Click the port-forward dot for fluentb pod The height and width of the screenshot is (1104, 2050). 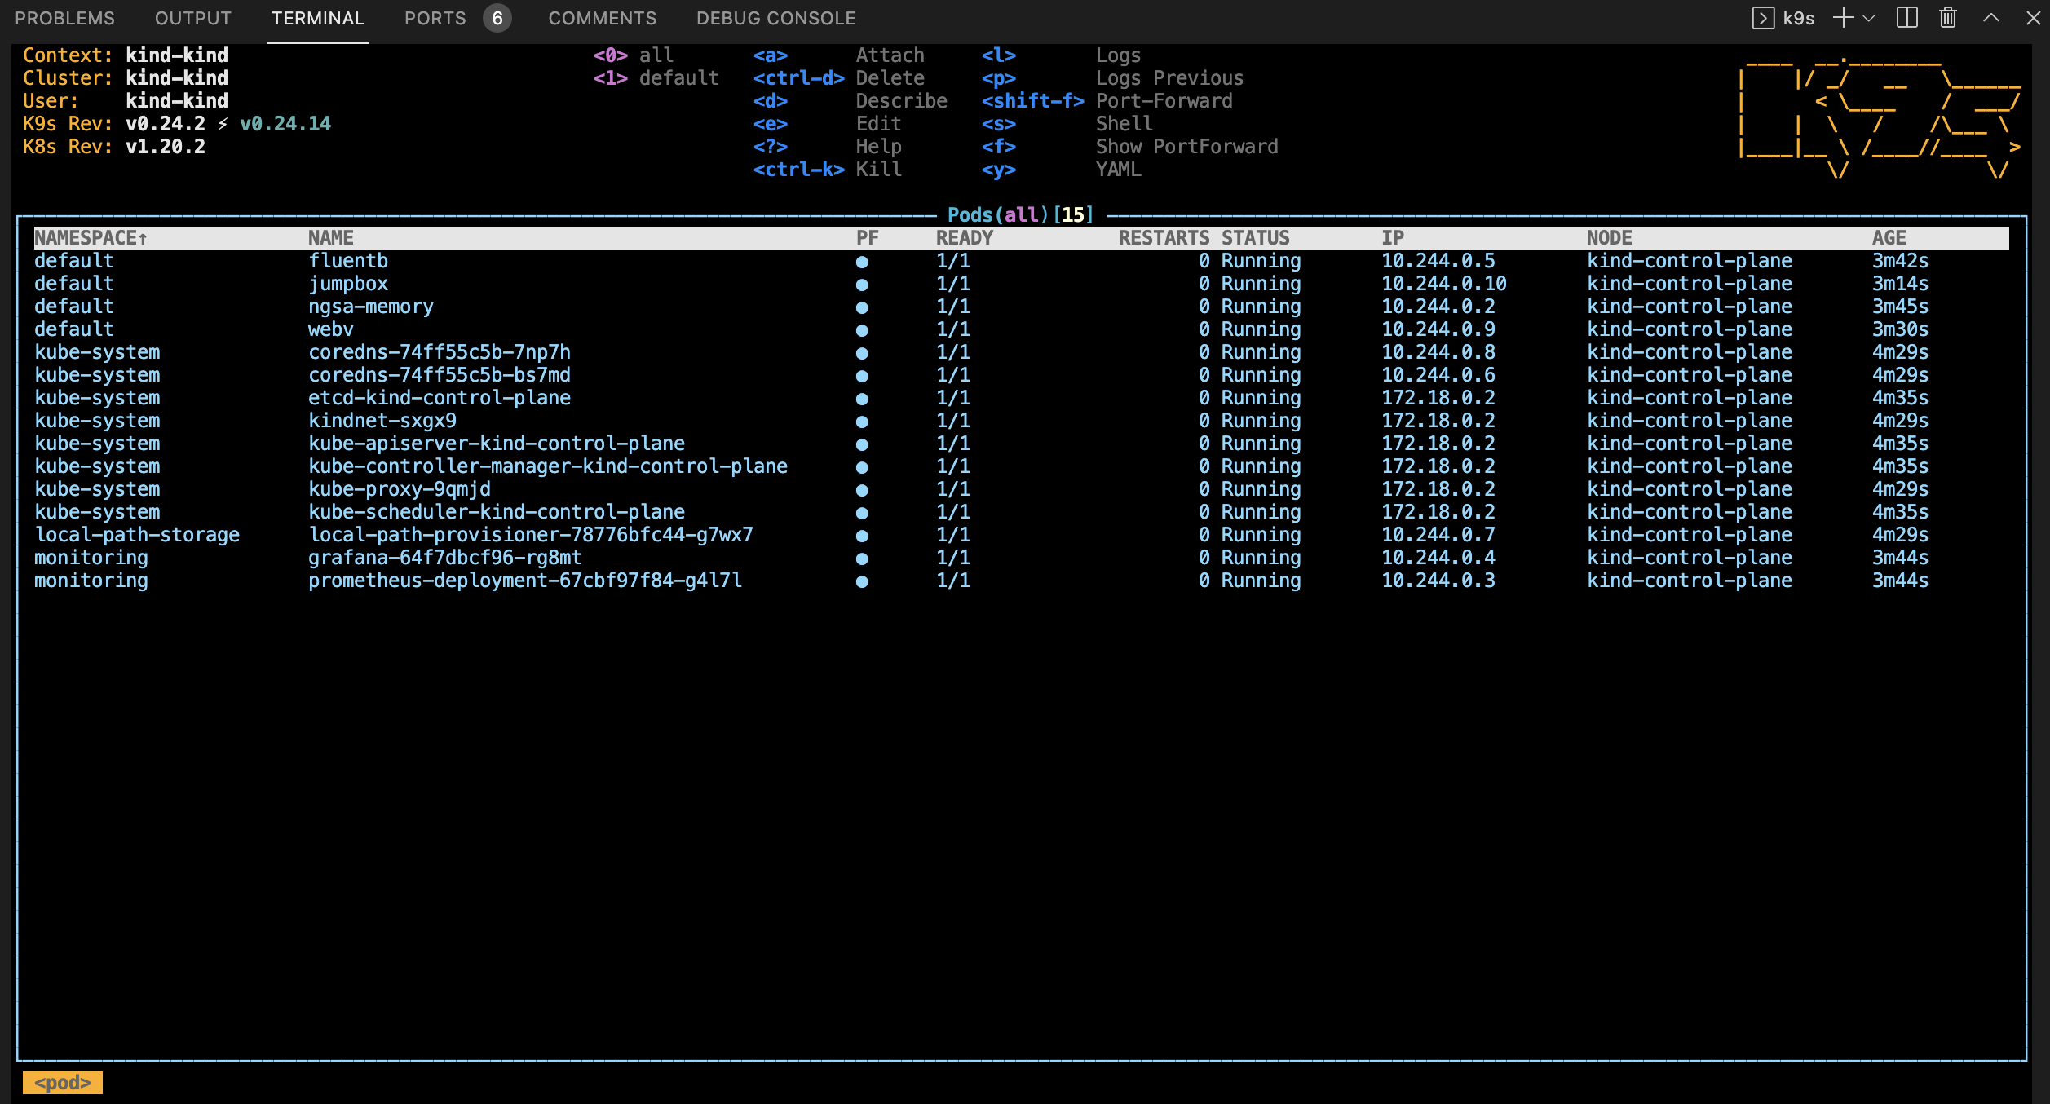pos(862,262)
